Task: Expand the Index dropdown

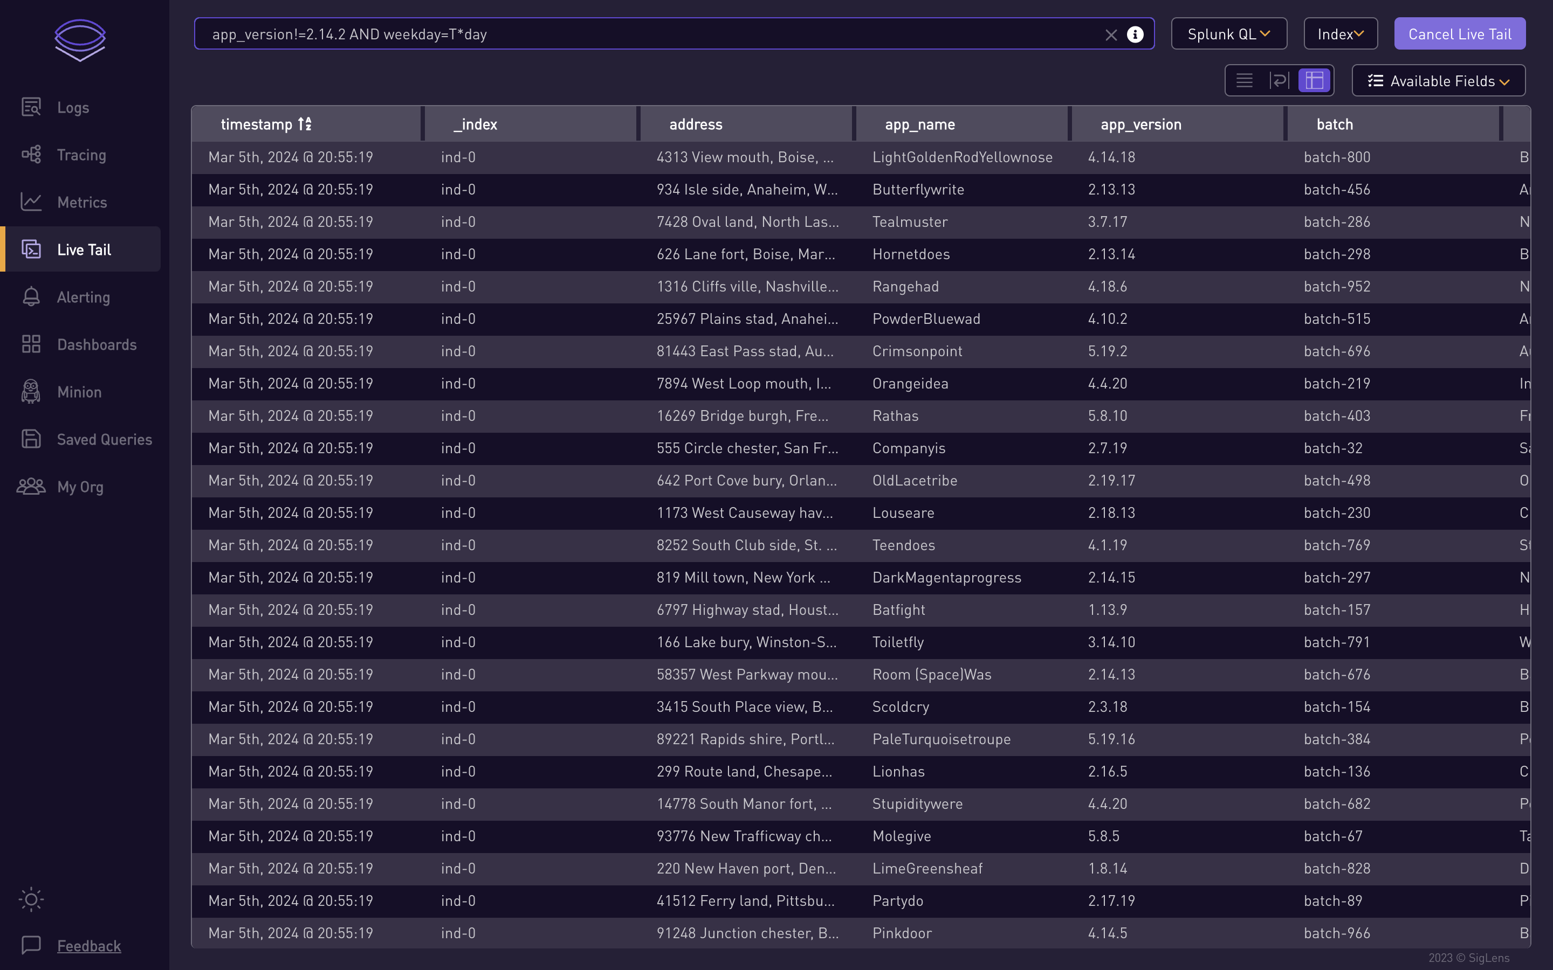Action: point(1340,34)
